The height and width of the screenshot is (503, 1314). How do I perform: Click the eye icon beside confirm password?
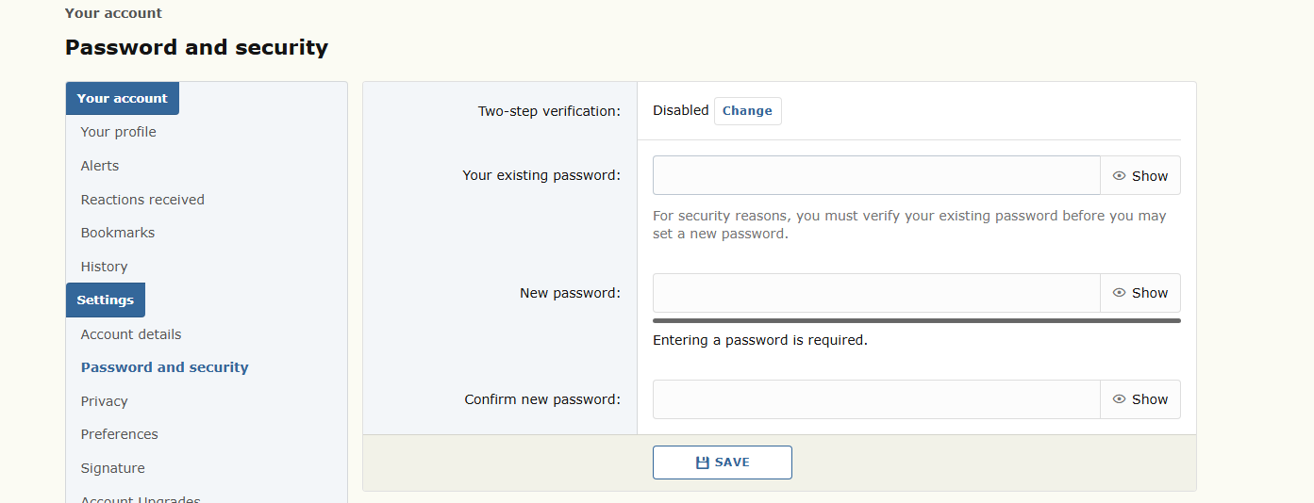1120,399
